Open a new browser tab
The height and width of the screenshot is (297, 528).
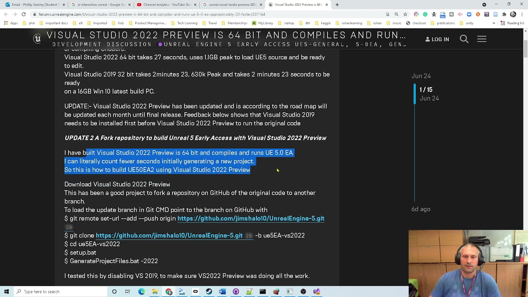pos(337,5)
